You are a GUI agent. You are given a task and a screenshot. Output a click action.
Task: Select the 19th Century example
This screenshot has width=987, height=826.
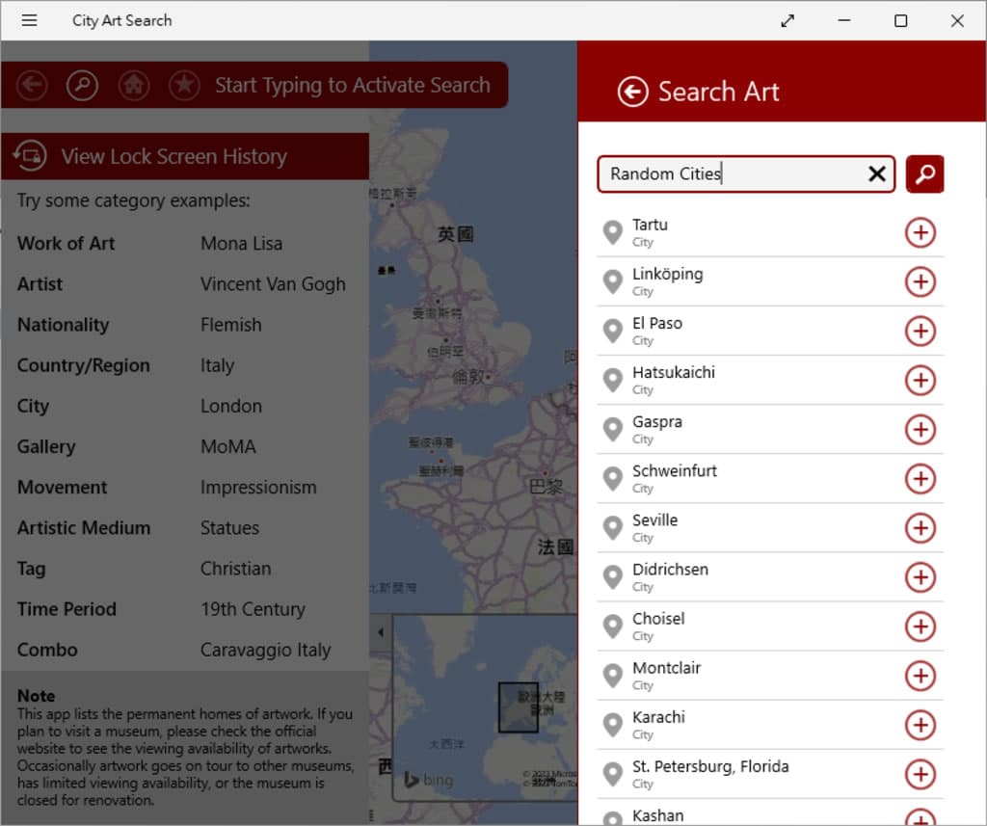pos(253,609)
